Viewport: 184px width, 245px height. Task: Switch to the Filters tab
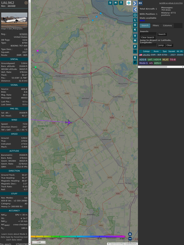click(156, 26)
